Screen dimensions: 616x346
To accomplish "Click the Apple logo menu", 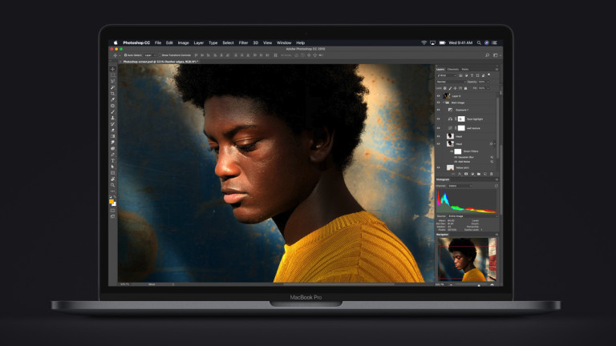I will 115,42.
